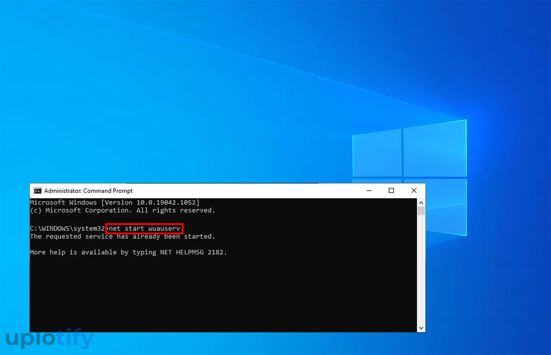551x355 pixels.
Task: Click the 'C:\WINDOWS\system32' prompt path
Action: 68,229
